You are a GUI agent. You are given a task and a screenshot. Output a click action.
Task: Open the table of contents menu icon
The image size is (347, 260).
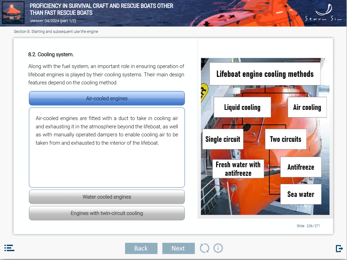[x=9, y=248]
